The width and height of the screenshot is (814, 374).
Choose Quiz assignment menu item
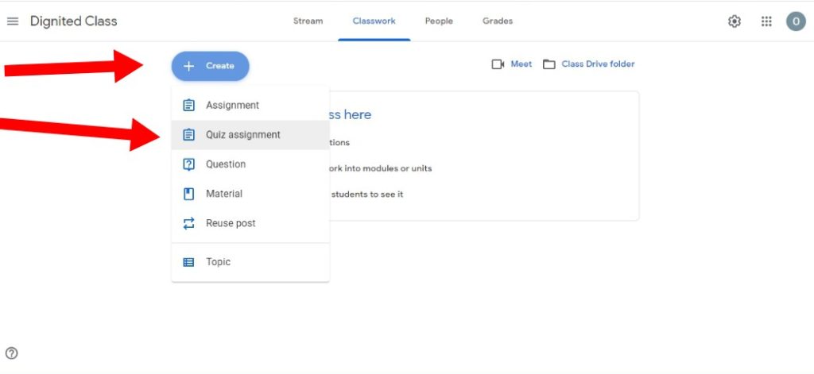click(x=250, y=135)
